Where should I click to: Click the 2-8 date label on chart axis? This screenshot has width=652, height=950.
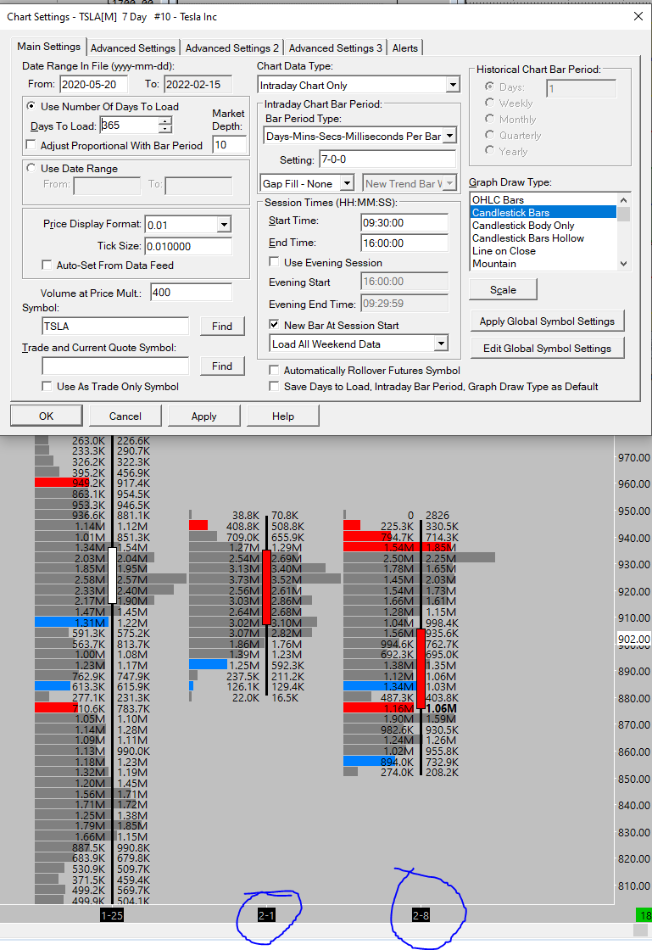[421, 915]
